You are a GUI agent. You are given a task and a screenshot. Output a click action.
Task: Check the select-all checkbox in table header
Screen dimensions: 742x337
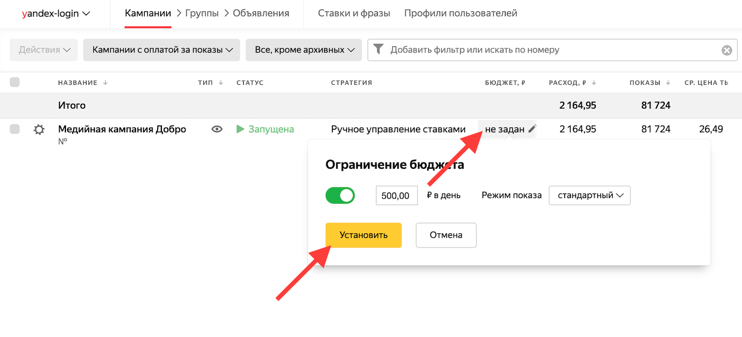15,82
